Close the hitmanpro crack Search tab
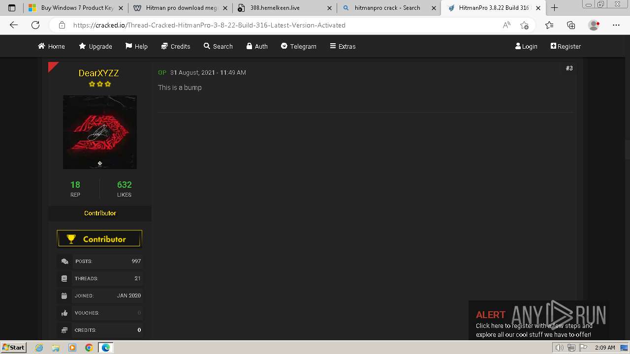Screen dimensions: 630x354 [x=434, y=8]
